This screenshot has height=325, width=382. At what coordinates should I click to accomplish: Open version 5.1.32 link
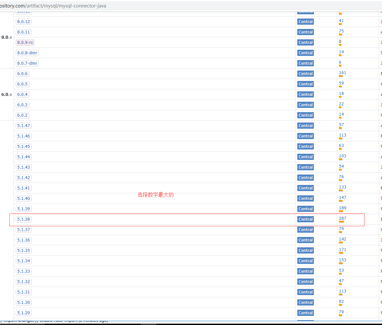click(x=24, y=282)
